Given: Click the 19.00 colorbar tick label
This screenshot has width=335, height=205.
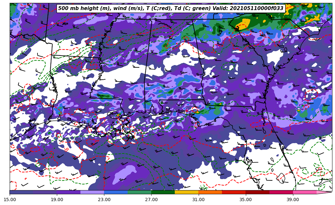Looking at the screenshot, I should click(x=57, y=199).
